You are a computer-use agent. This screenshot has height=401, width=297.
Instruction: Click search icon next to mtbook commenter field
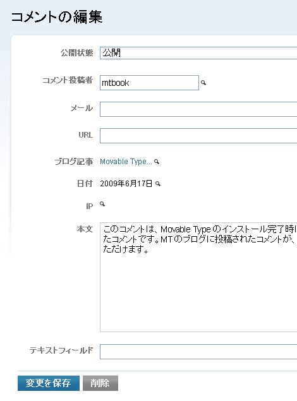203,83
